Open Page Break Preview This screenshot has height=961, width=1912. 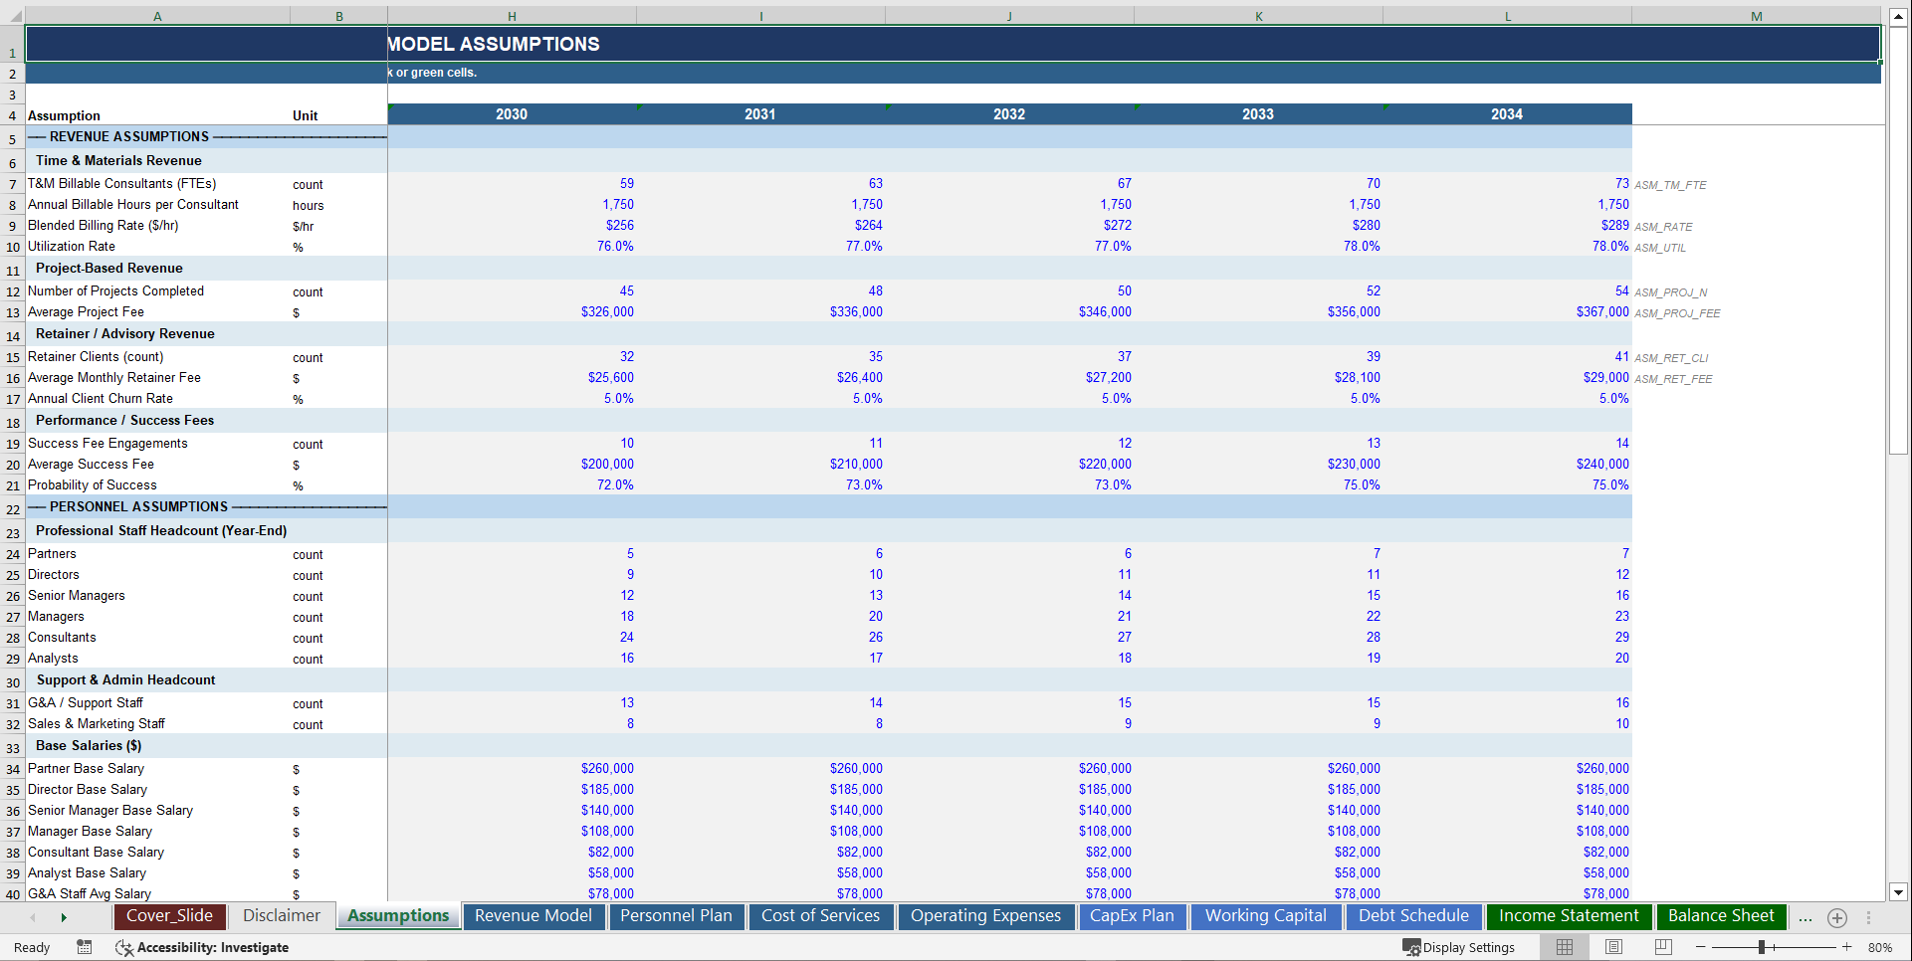point(1661,947)
